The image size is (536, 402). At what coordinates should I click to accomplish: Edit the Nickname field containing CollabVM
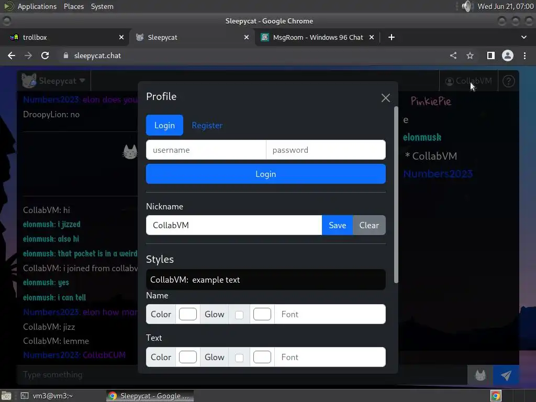[x=234, y=225]
